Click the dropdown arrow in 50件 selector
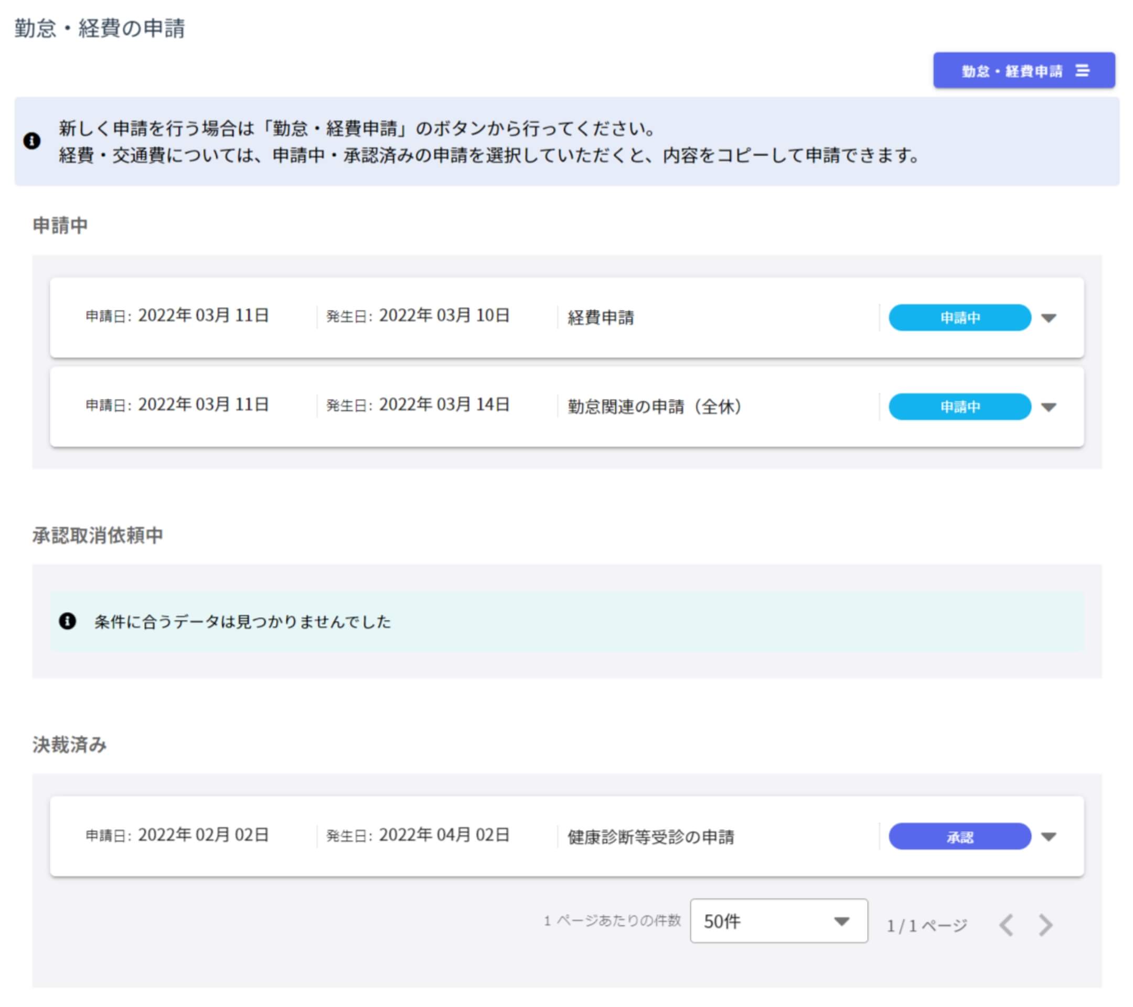The height and width of the screenshot is (1007, 1133). tap(841, 921)
